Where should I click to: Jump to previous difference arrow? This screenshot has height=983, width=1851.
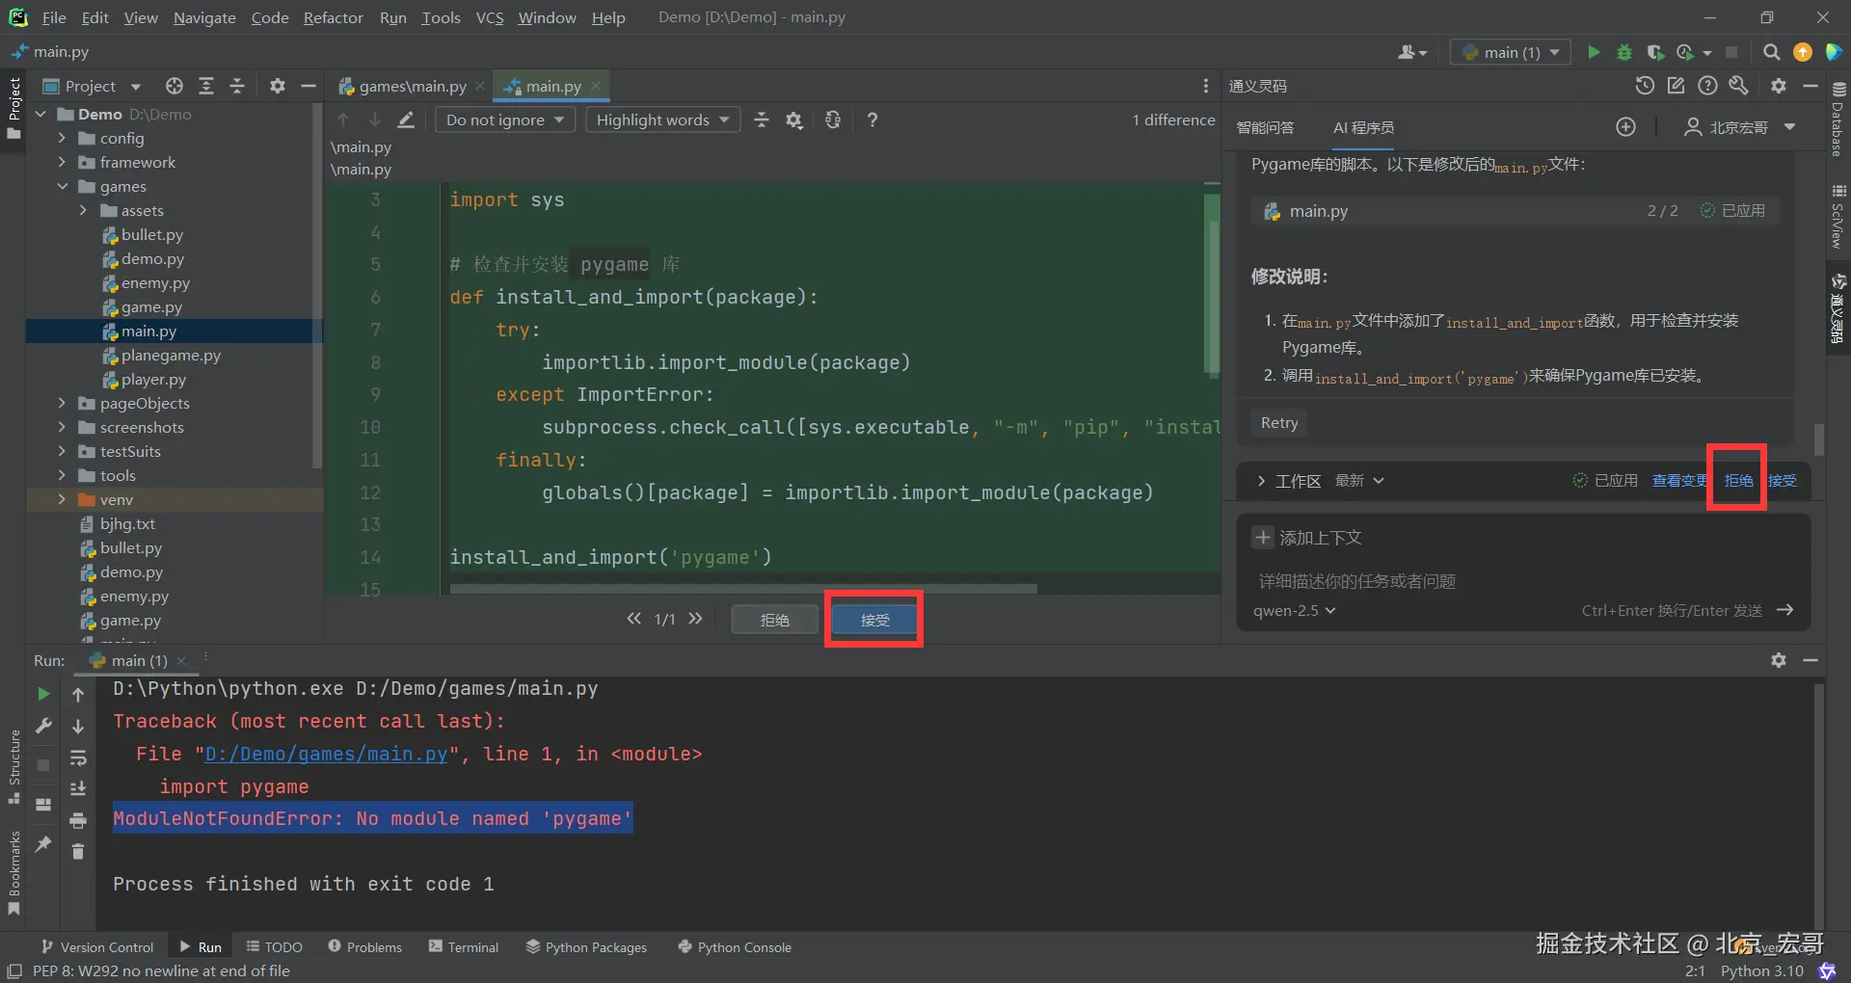343,120
